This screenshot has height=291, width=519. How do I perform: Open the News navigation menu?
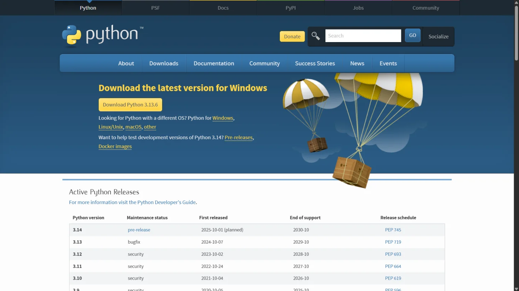pos(357,63)
